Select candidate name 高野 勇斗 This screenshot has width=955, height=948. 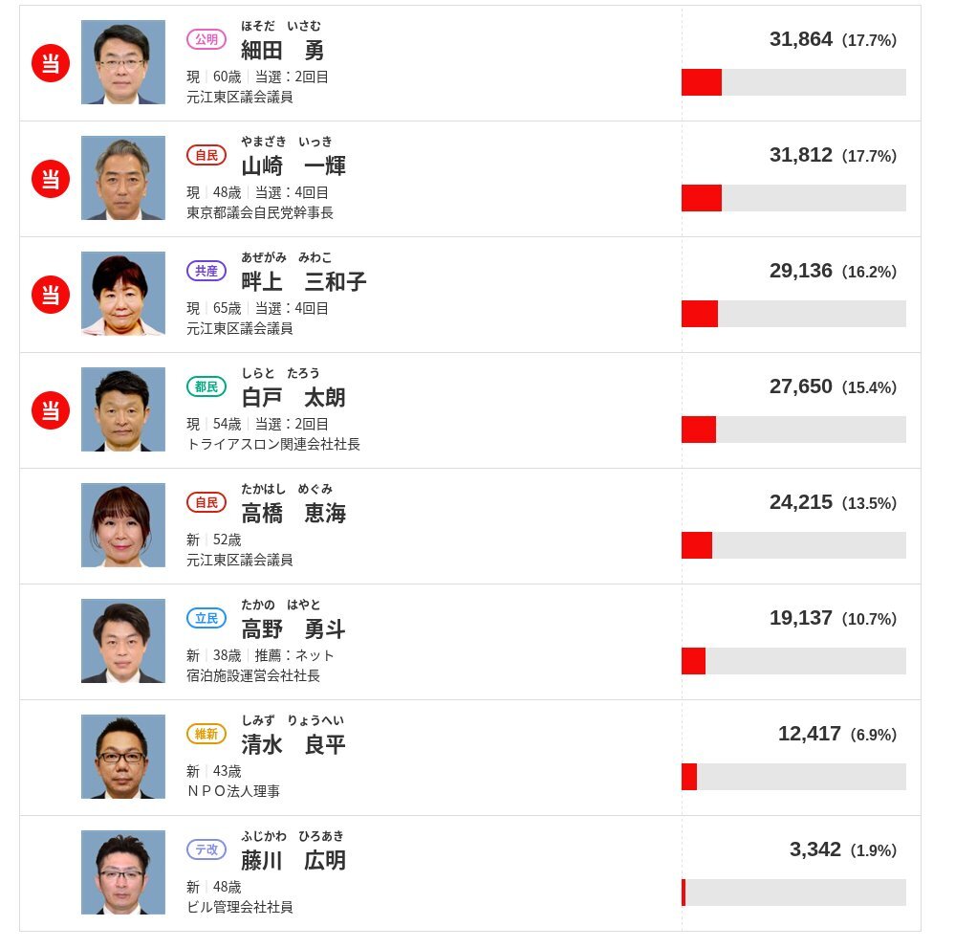293,628
